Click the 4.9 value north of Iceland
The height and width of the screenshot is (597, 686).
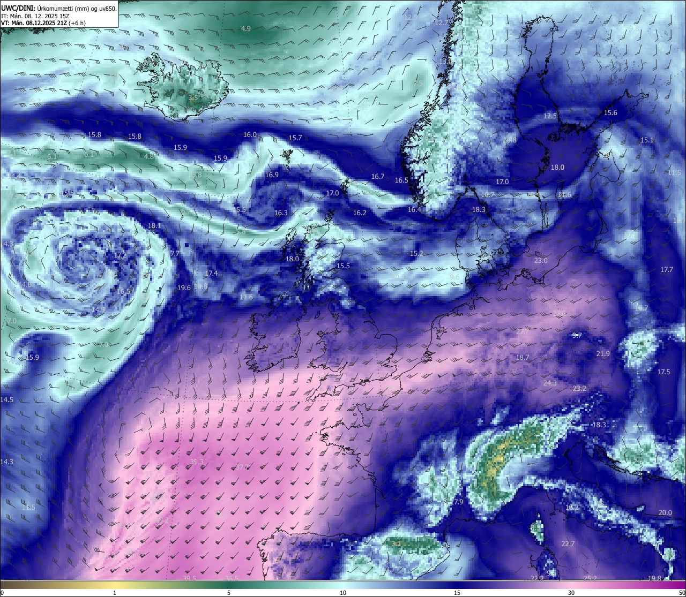click(x=246, y=28)
